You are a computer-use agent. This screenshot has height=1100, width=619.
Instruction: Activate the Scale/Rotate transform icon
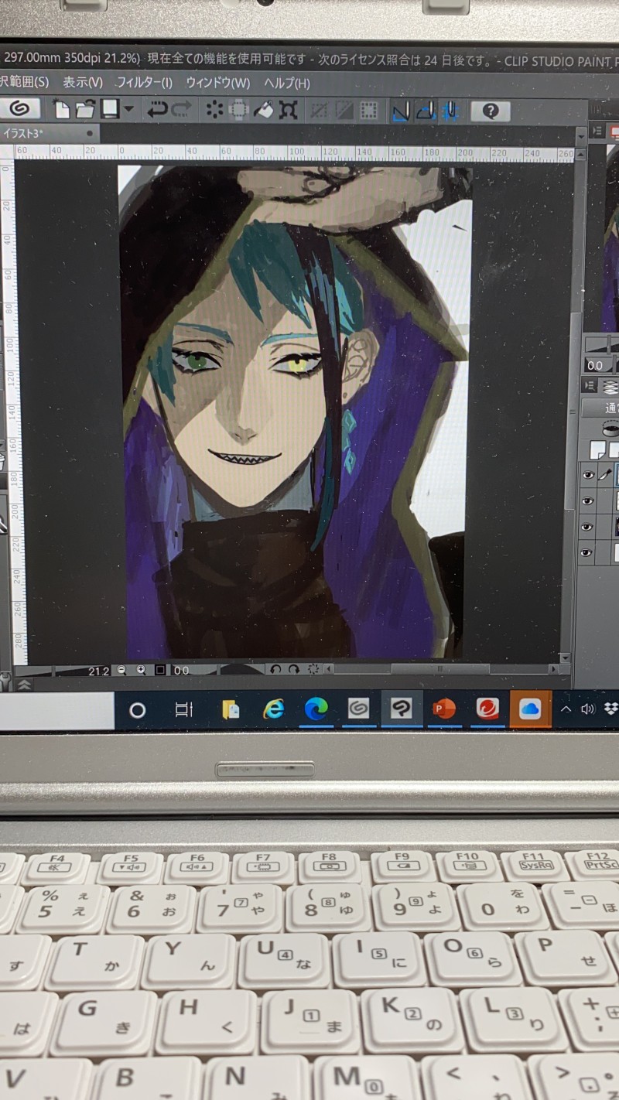[x=288, y=111]
